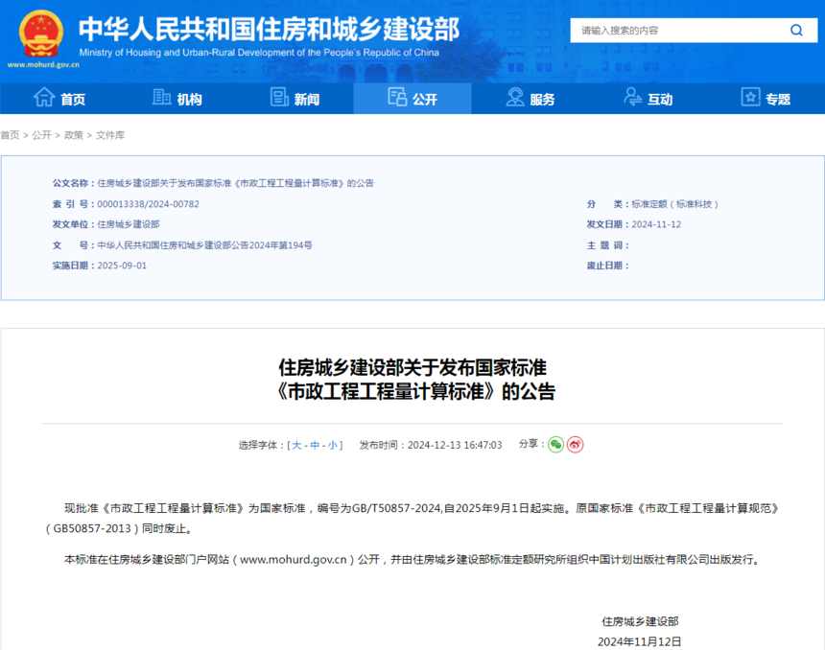This screenshot has width=825, height=650.
Task: Click the national emblem logo
Action: pos(41,35)
